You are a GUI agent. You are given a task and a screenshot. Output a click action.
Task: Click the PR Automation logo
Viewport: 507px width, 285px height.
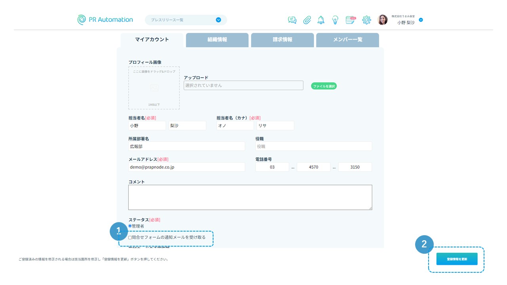105,20
